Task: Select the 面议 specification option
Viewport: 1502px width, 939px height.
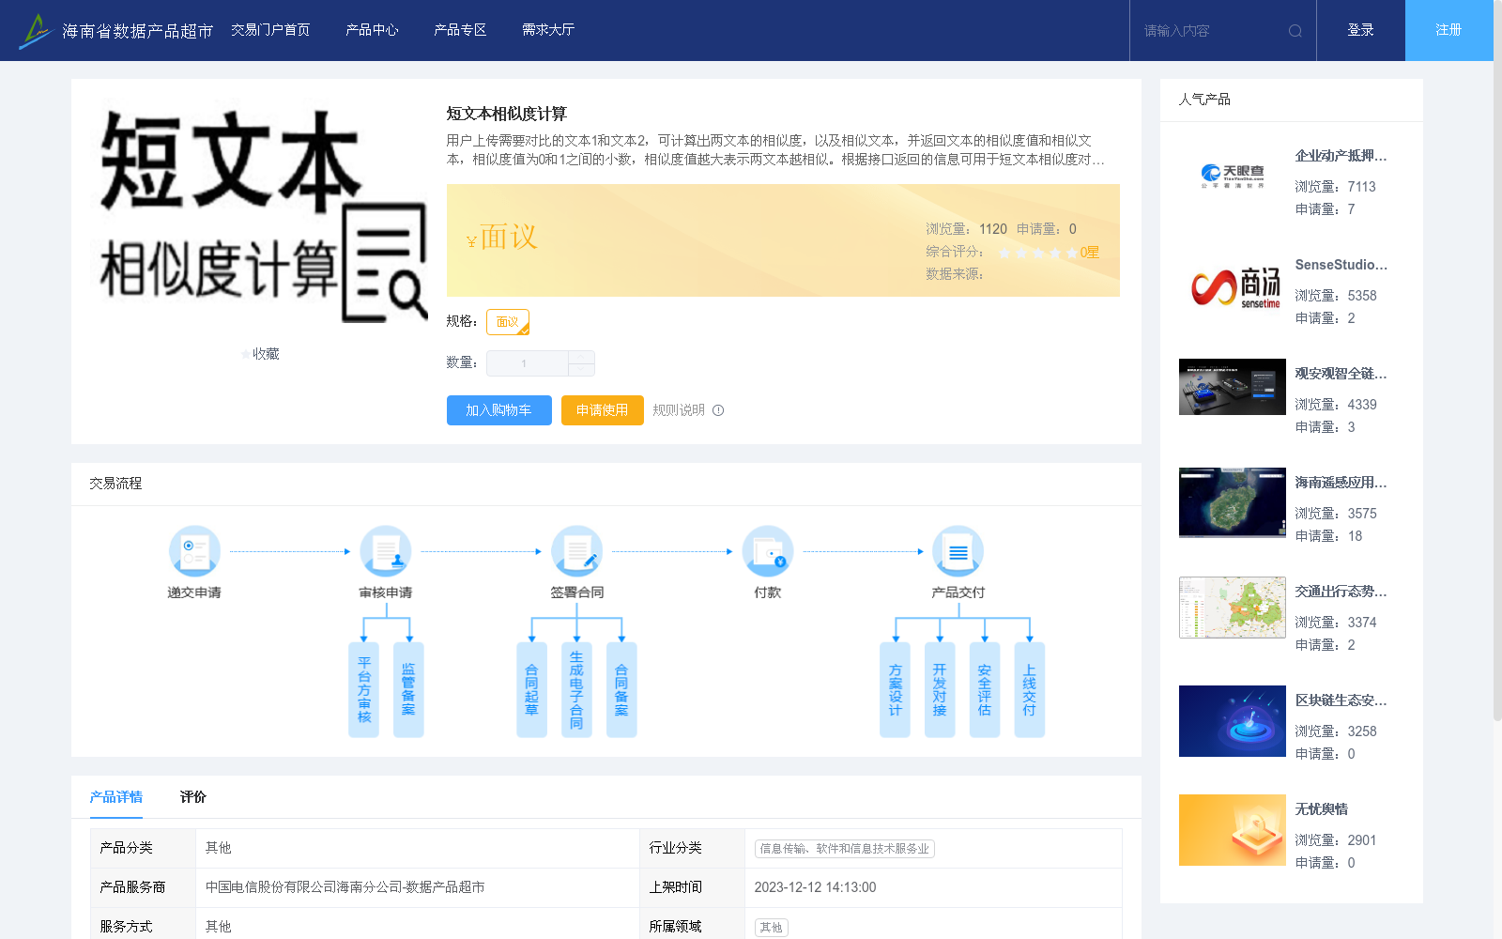Action: pos(508,322)
